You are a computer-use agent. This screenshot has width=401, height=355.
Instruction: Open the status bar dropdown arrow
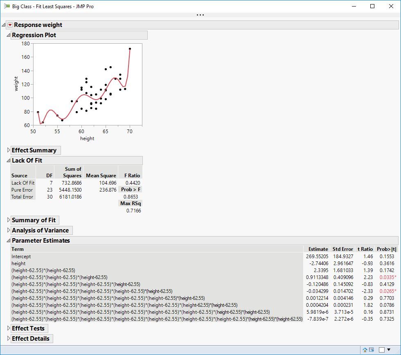[389, 350]
